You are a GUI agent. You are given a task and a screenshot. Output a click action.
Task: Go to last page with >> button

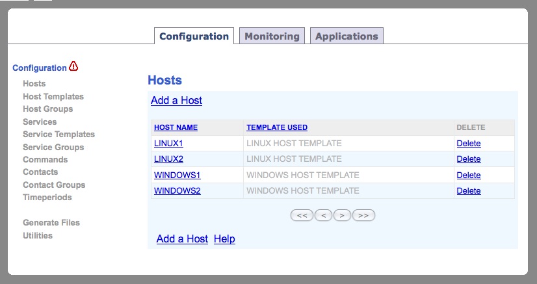363,215
